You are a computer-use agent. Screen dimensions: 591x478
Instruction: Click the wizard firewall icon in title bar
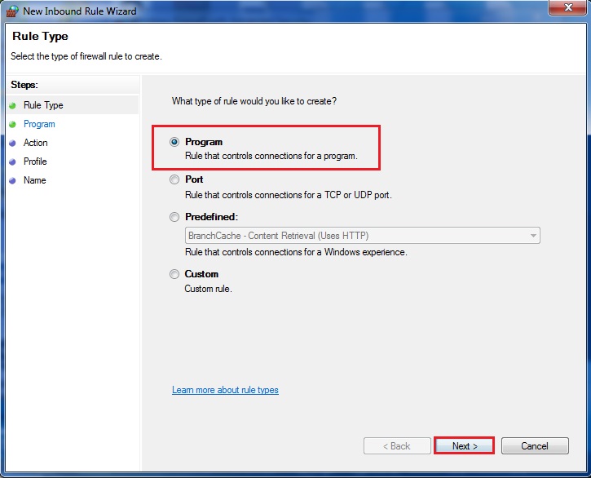pyautogui.click(x=11, y=11)
